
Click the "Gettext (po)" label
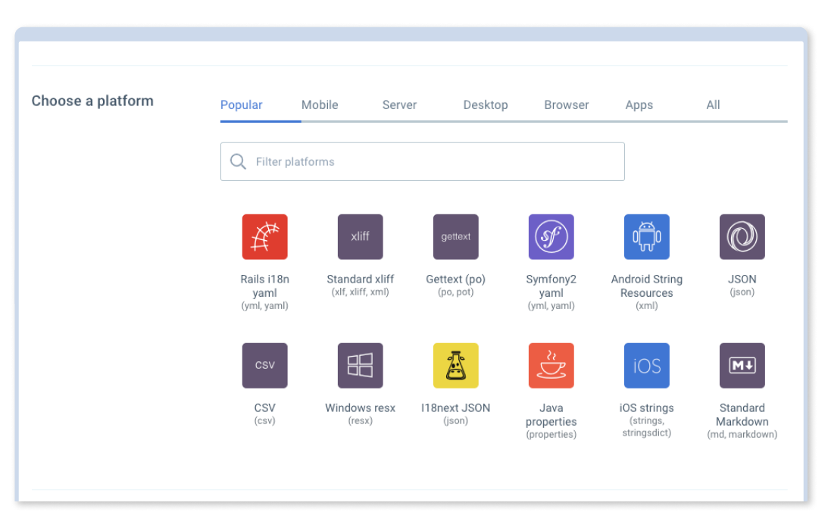click(x=456, y=279)
